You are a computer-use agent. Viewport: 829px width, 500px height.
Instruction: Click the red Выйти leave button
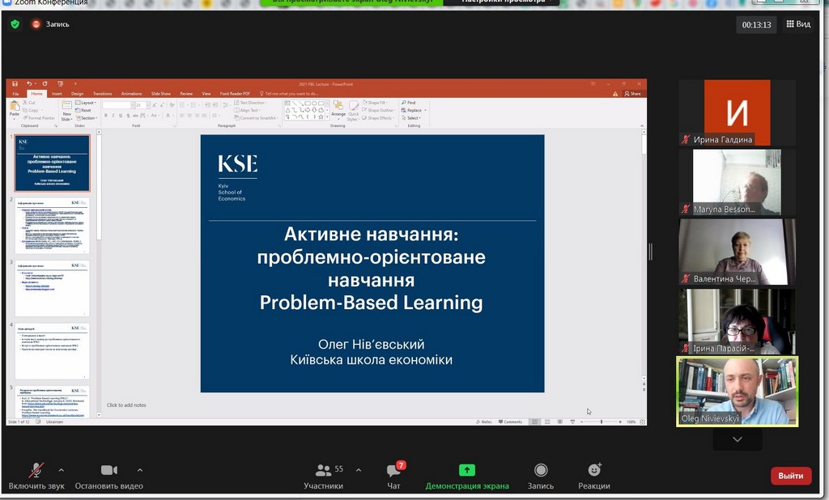(790, 476)
